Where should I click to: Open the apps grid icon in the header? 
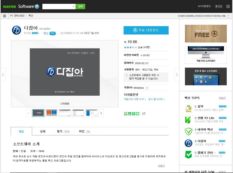[x=228, y=6]
